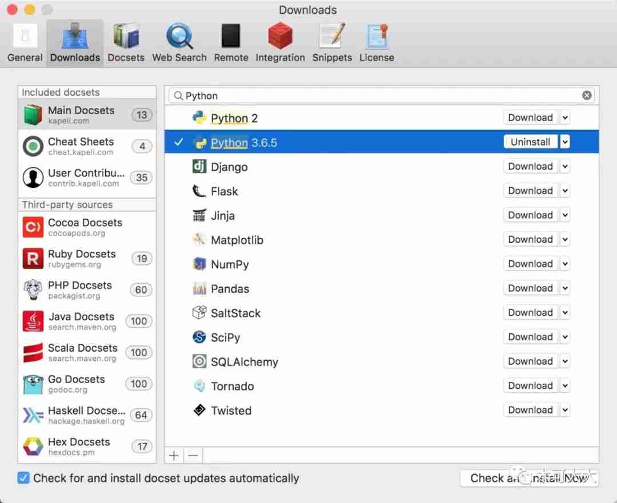617x503 pixels.
Task: Click the Jinja docset name
Action: coord(223,216)
